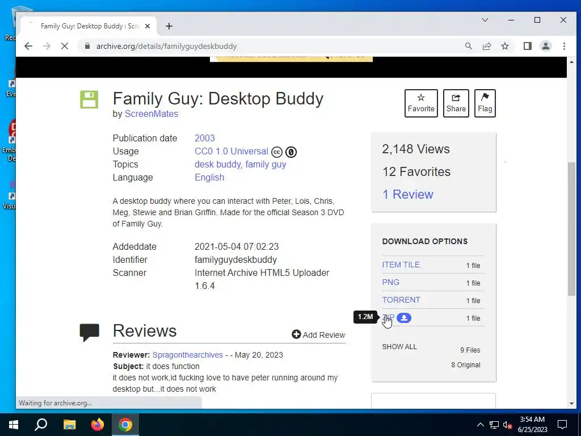The image size is (581, 436).
Task: Open the ScreenMates author link
Action: click(x=151, y=114)
